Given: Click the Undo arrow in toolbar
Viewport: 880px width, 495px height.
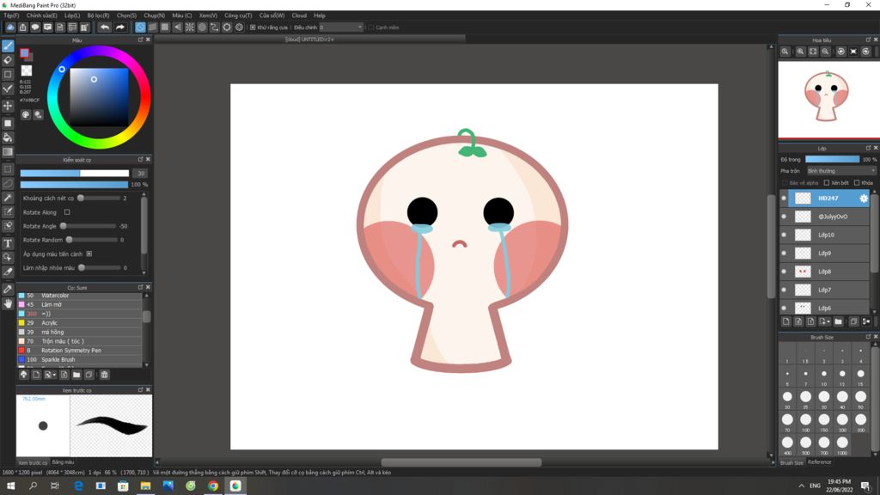Looking at the screenshot, I should pos(105,27).
